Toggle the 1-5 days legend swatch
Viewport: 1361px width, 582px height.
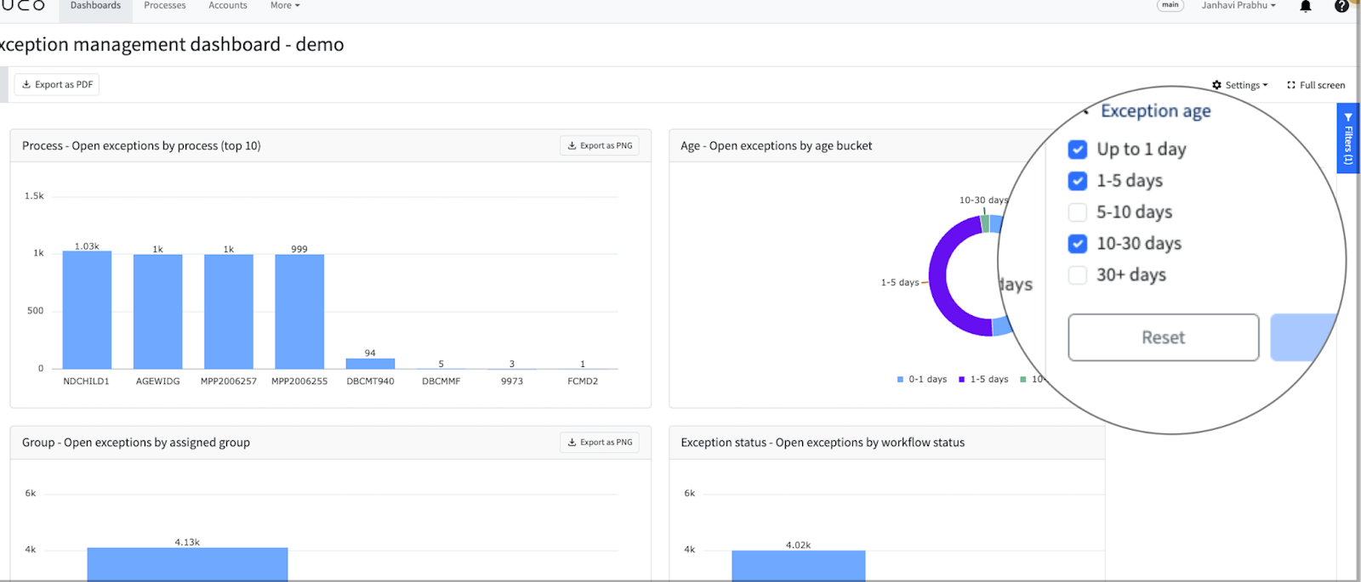tap(961, 380)
